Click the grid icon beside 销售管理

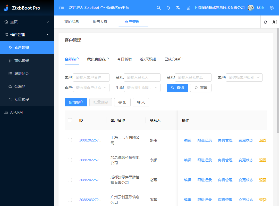click(6, 35)
